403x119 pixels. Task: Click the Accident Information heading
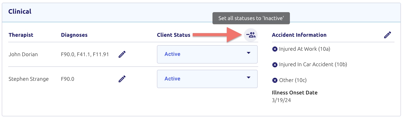pos(299,35)
